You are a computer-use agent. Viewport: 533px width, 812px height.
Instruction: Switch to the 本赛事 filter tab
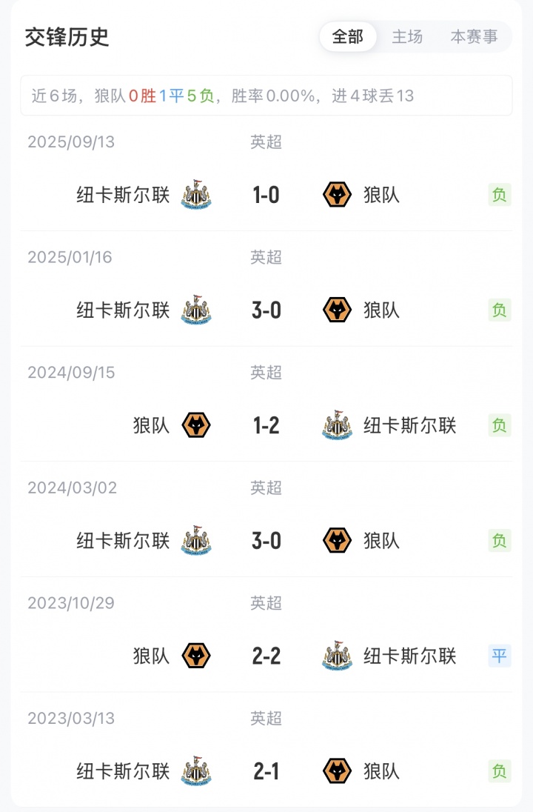474,37
